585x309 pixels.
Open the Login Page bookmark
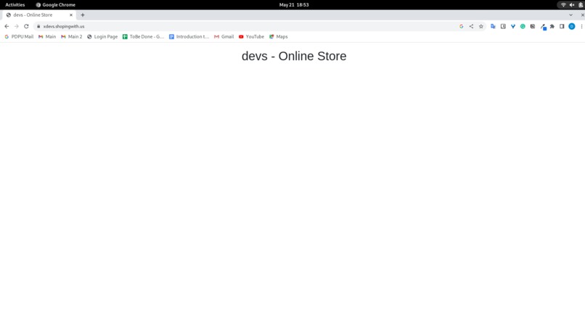coord(102,36)
